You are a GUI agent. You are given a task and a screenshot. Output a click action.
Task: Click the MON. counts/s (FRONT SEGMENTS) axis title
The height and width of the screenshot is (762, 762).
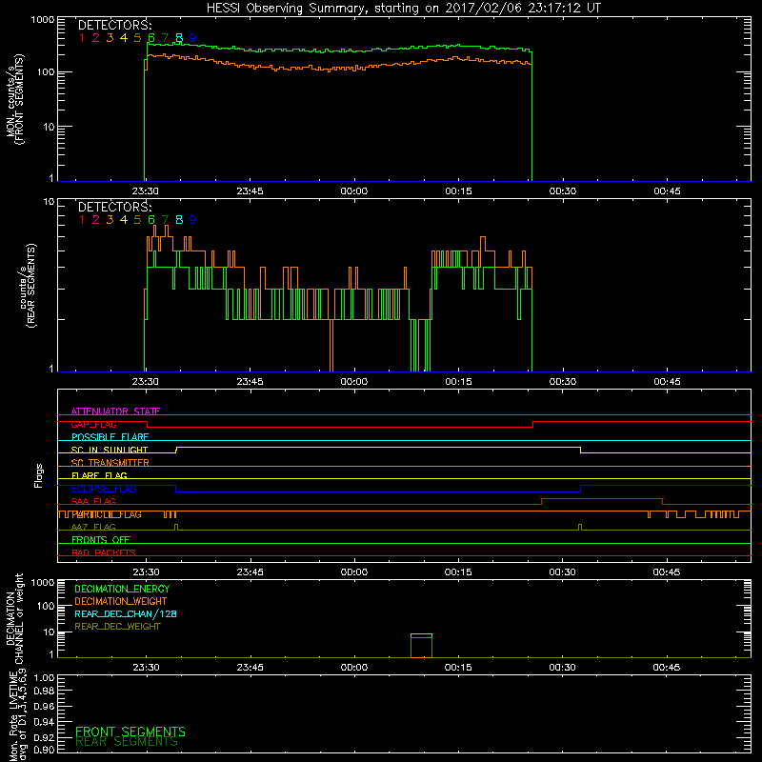coord(14,100)
